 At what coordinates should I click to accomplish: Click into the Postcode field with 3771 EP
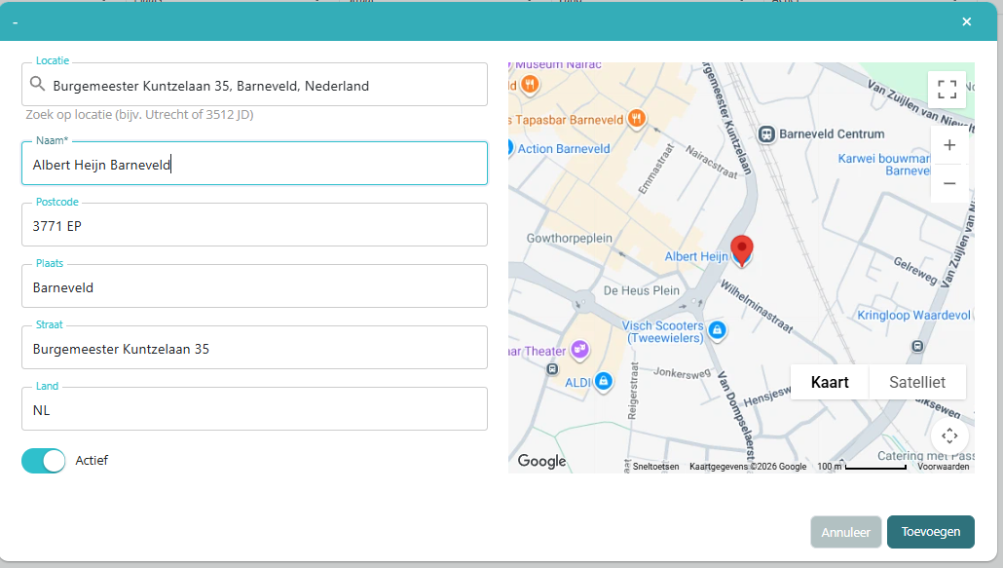tap(254, 225)
